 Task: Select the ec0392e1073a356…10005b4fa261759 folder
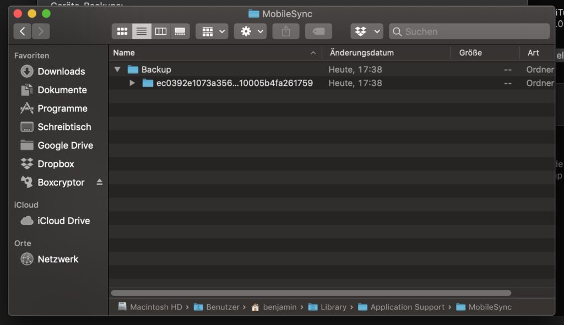(x=332, y=83)
